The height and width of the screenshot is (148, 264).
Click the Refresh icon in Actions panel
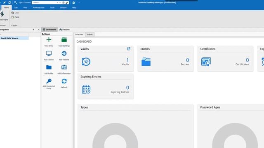point(64,81)
